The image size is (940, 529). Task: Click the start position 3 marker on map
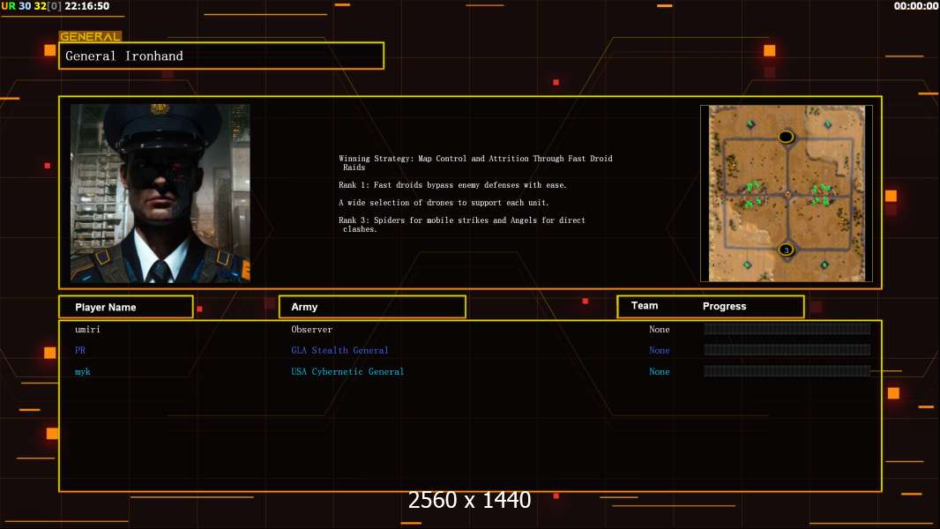786,250
